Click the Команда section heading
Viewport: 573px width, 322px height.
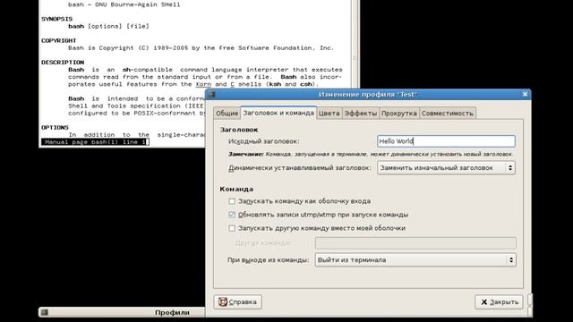click(x=236, y=189)
